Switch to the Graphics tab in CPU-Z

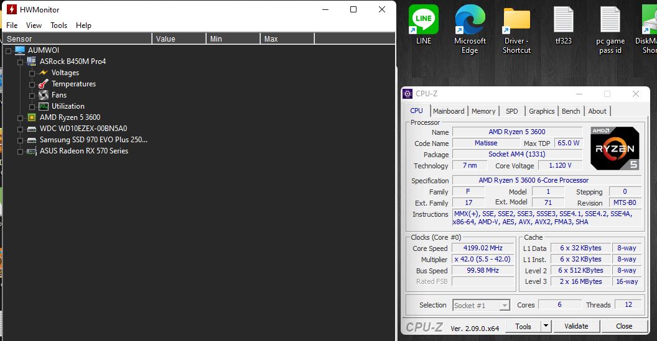tap(541, 111)
